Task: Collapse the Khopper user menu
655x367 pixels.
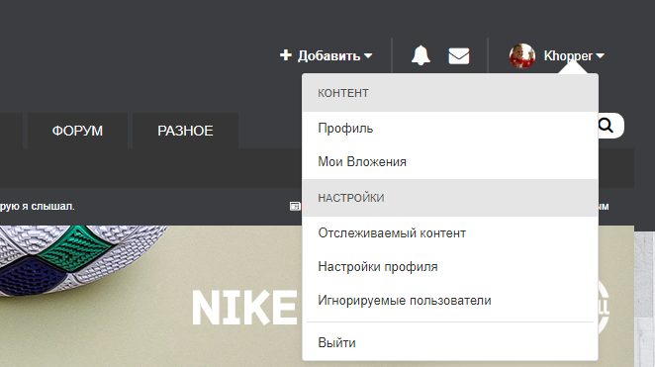Action: pos(574,55)
